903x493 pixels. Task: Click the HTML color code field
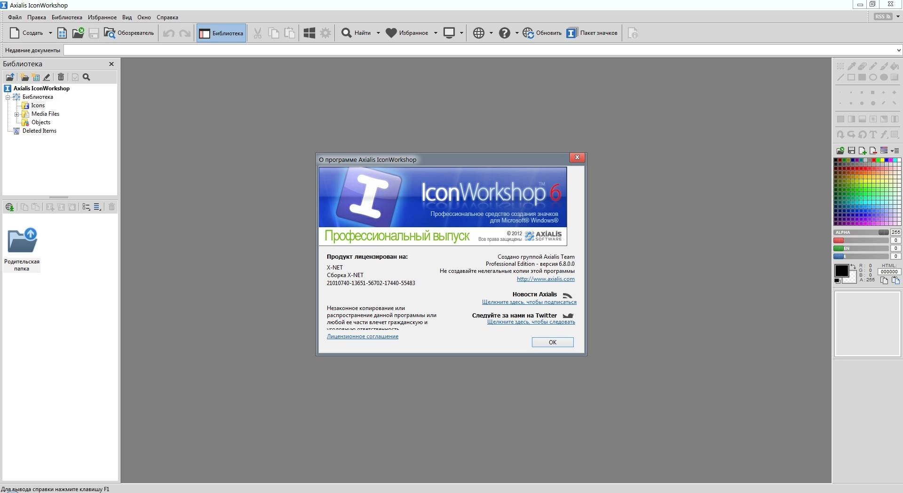tap(889, 272)
